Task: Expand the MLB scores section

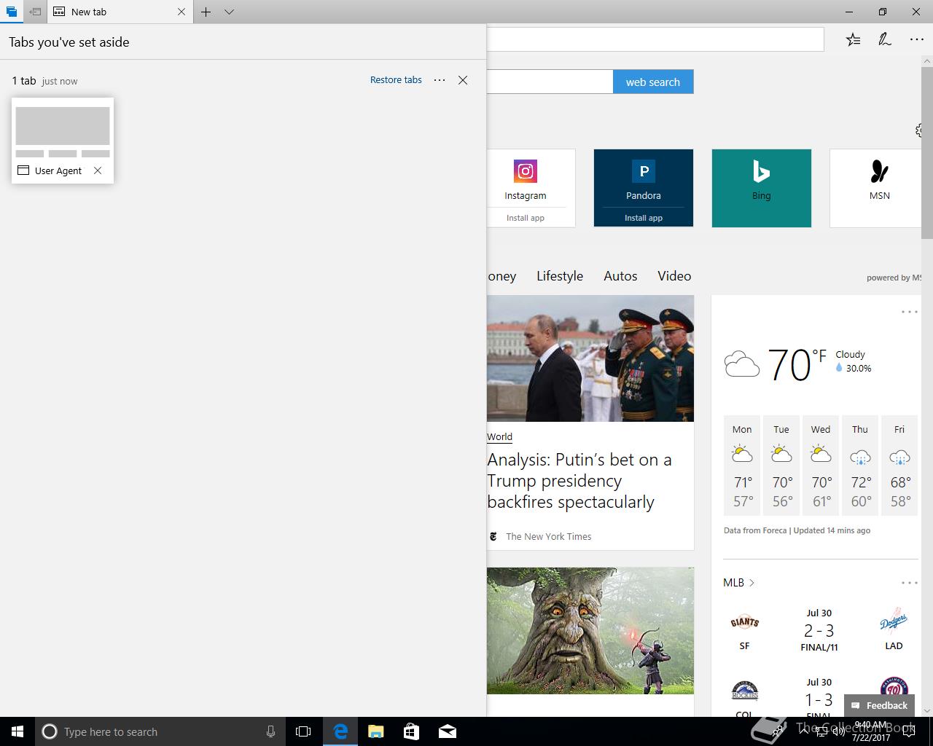Action: point(738,583)
